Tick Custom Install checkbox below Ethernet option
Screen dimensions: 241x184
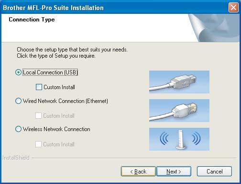pos(38,116)
